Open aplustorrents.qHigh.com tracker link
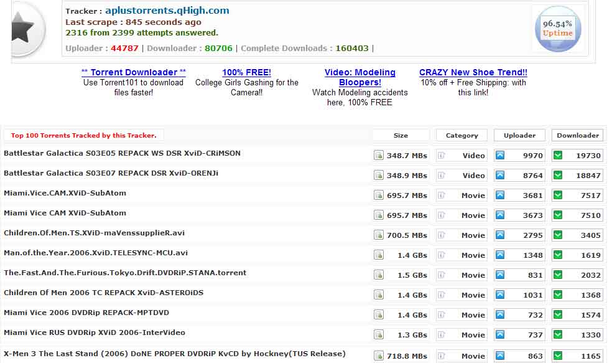Viewport: 612px width, 363px height. point(167,11)
